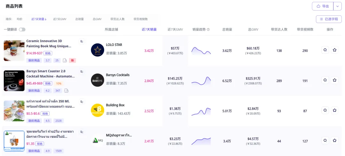
Task: Click the 导出 export button
Action: click(323, 6)
